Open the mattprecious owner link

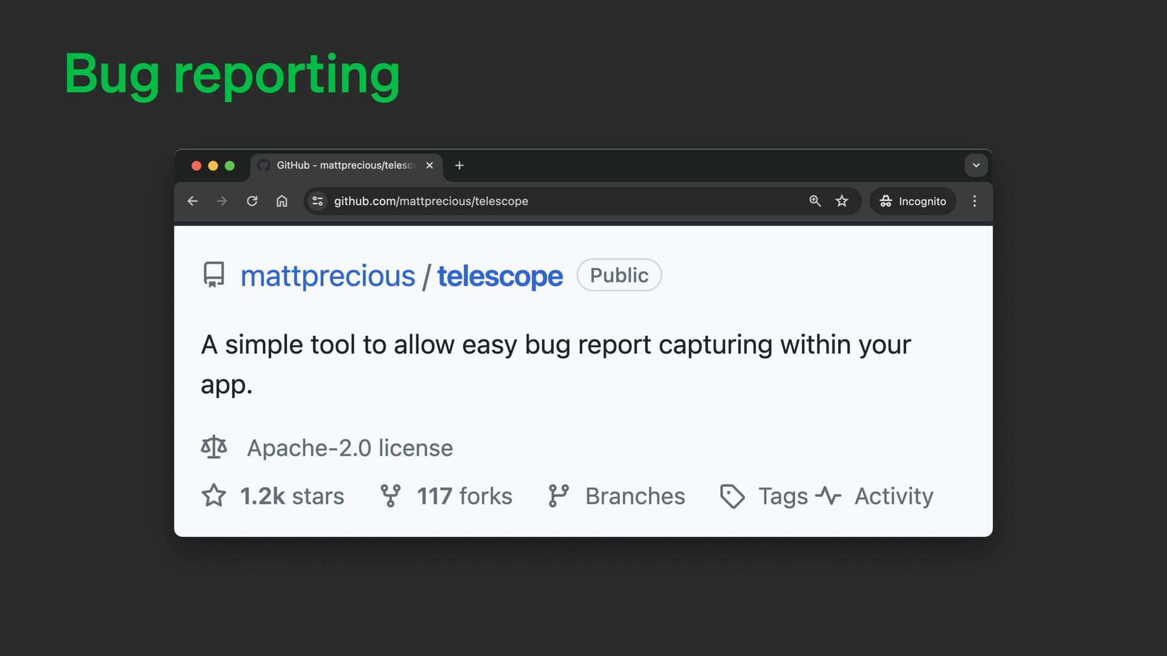click(328, 276)
